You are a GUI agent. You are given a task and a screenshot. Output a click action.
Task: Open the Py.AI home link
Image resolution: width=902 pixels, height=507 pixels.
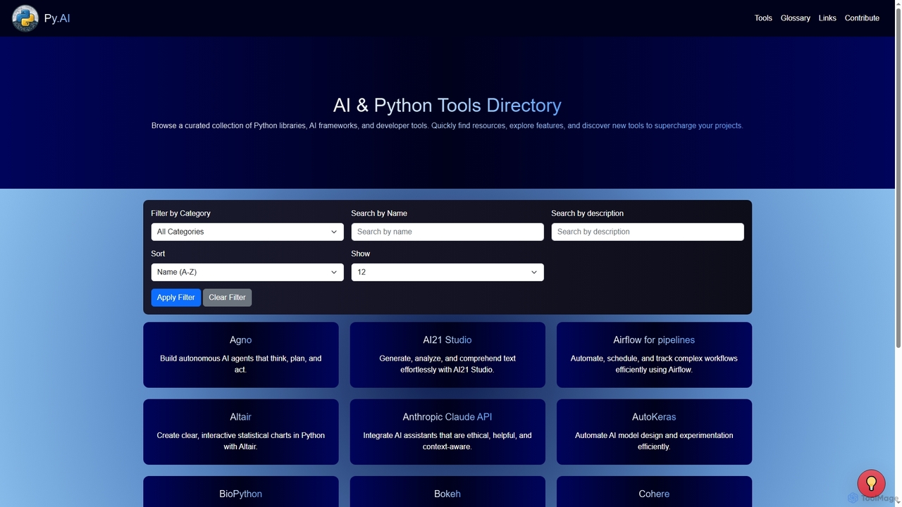pos(57,18)
